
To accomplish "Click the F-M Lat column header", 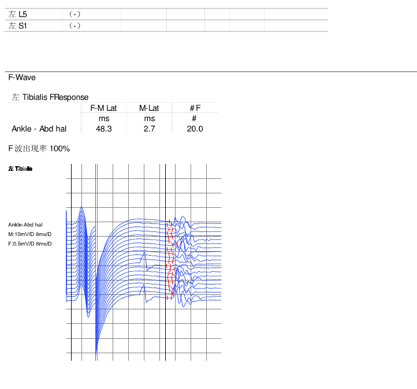I will pyautogui.click(x=104, y=108).
